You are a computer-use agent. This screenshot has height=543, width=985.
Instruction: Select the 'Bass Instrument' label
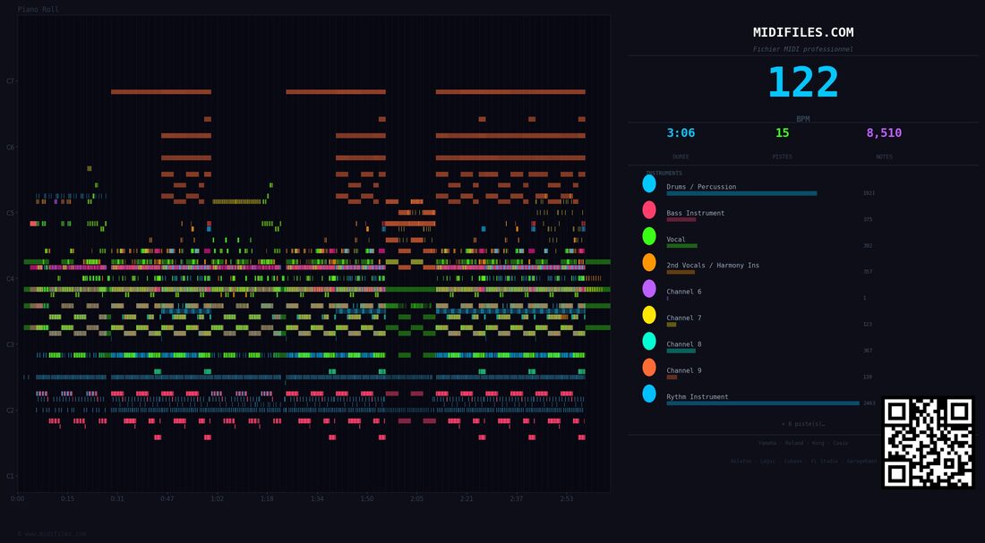coord(696,213)
